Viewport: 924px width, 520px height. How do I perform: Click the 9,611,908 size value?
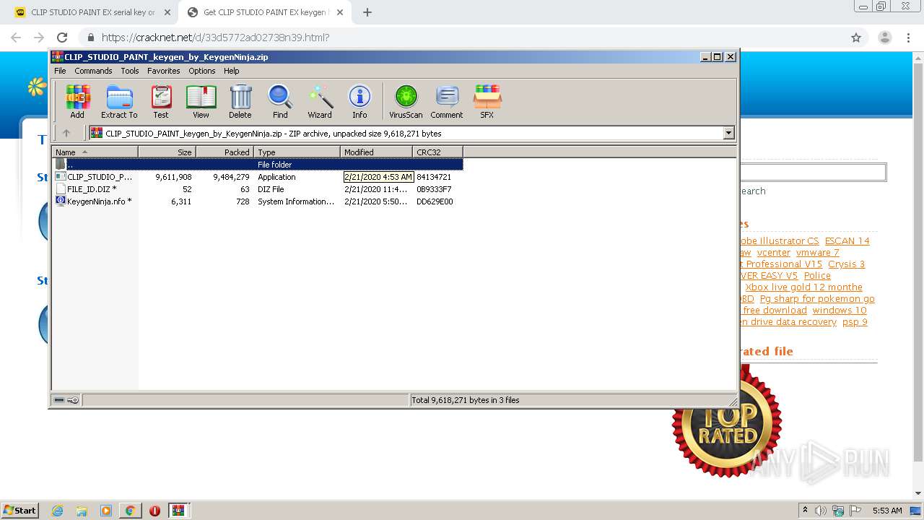pos(173,177)
